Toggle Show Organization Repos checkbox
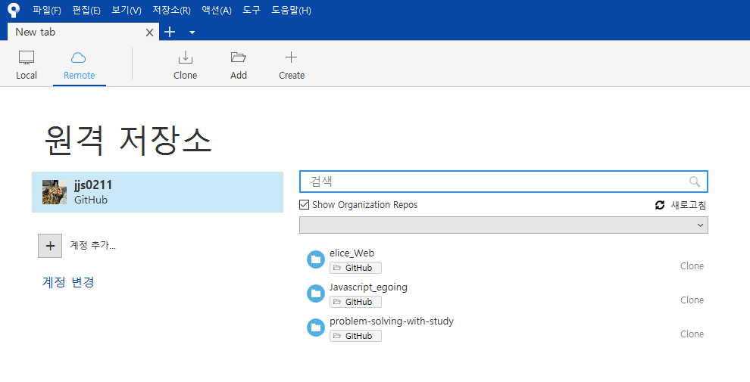This screenshot has width=750, height=382. [x=305, y=205]
